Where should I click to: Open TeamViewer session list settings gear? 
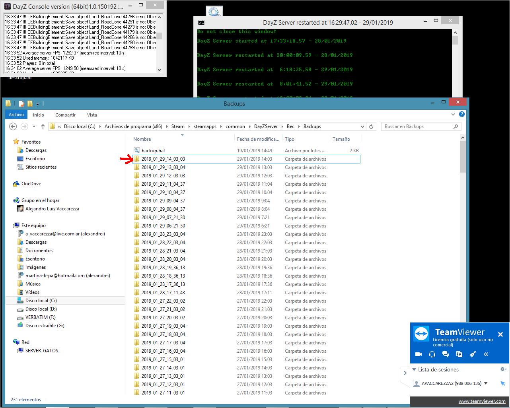(503, 369)
